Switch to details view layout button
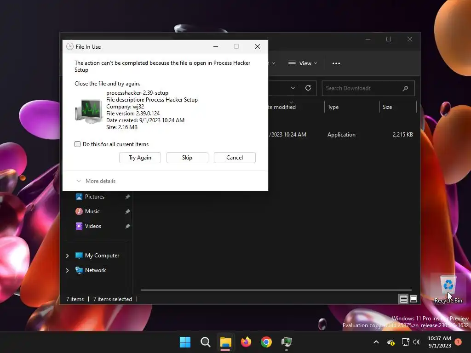 click(403, 299)
